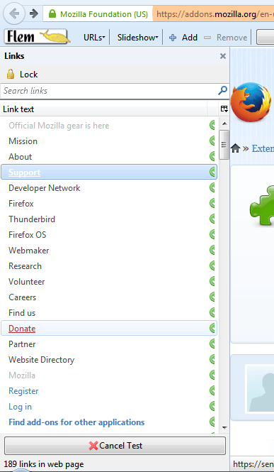This screenshot has width=274, height=472.
Task: Select the Log in link row
Action: [109, 407]
